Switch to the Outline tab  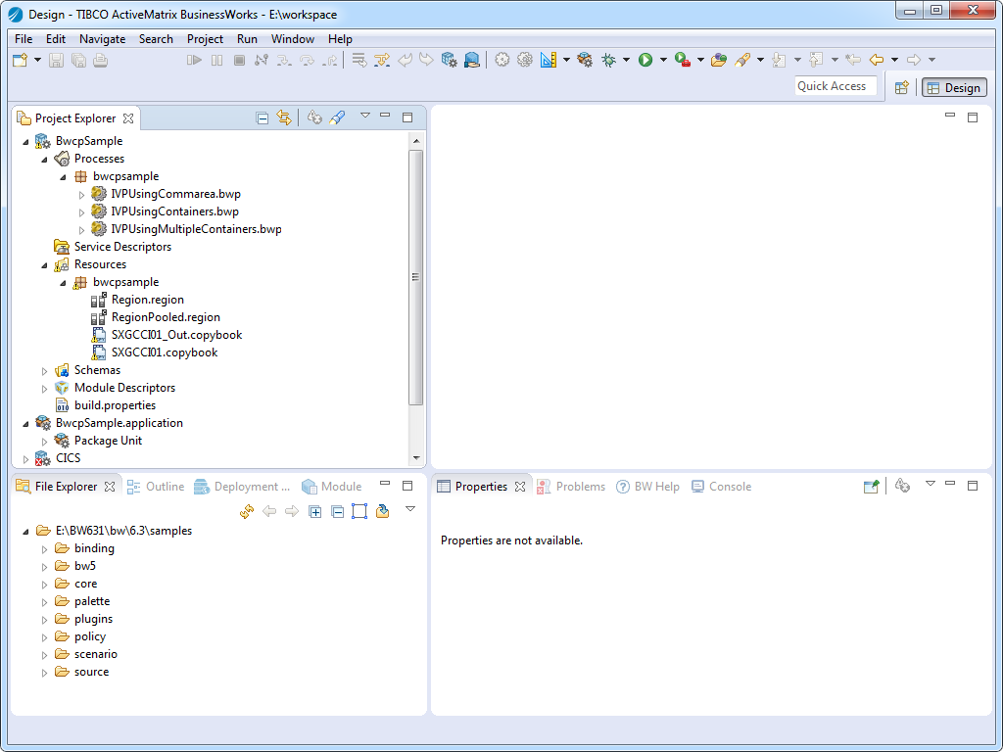[156, 487]
